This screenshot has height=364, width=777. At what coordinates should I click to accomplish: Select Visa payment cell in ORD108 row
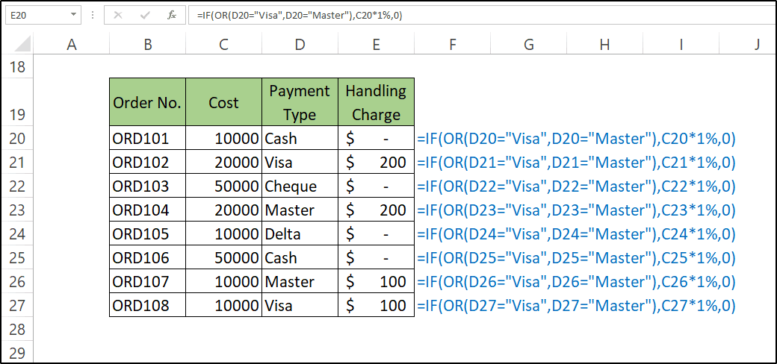(x=300, y=304)
